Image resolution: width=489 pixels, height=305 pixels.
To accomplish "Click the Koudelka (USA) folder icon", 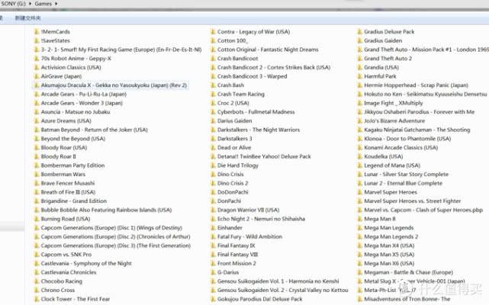I will click(360, 156).
